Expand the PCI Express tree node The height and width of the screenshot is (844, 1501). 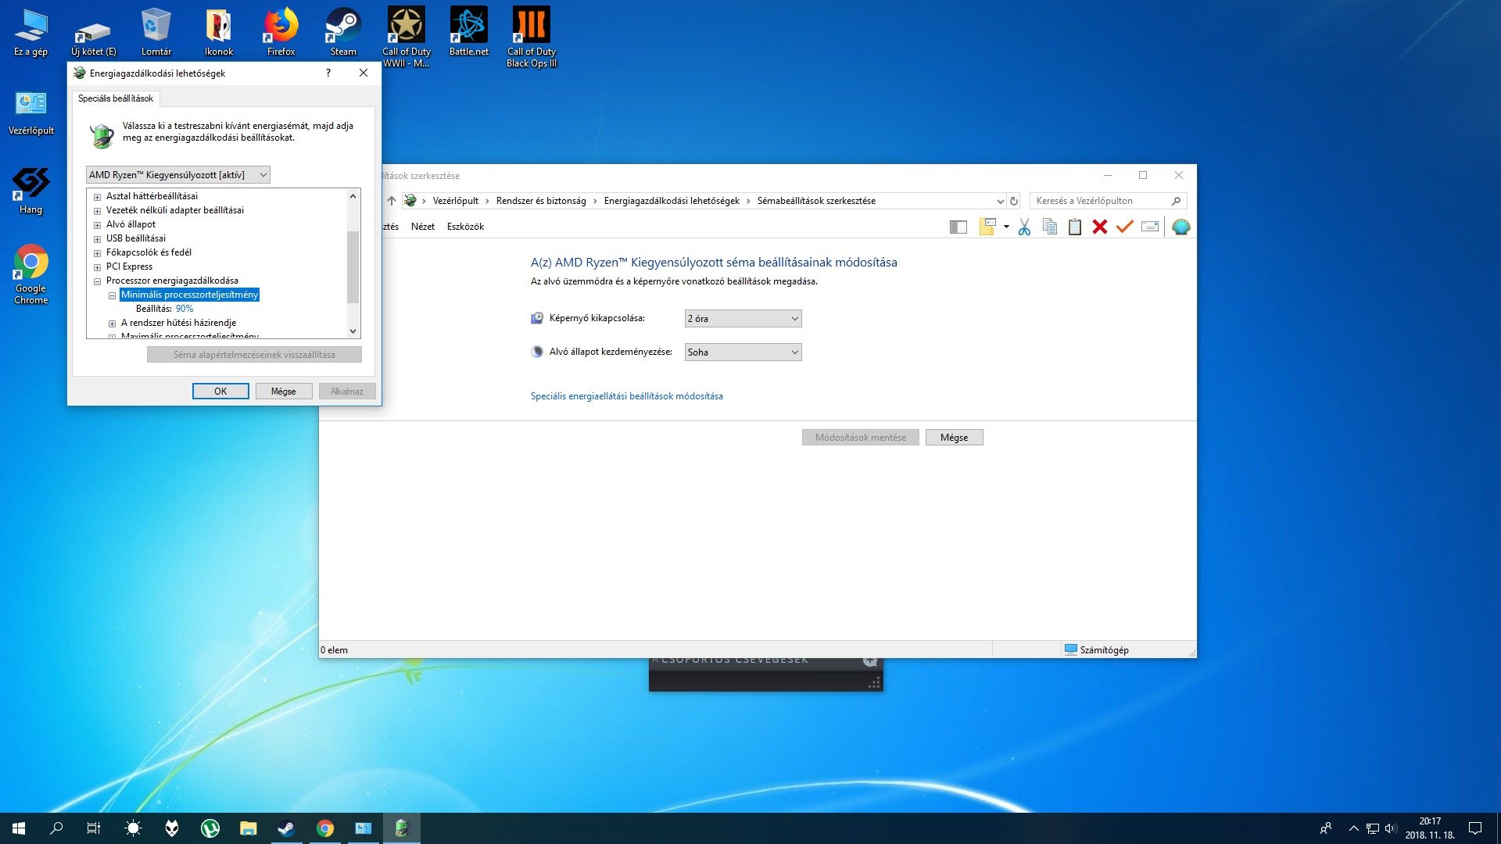click(97, 267)
